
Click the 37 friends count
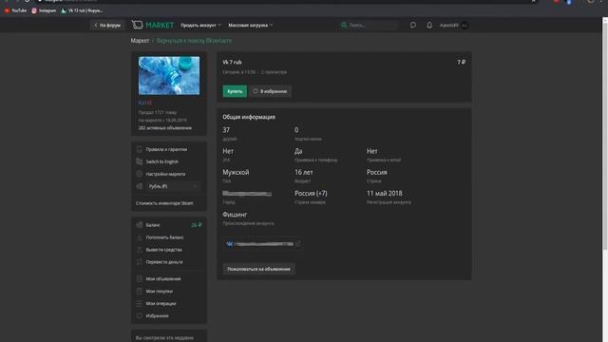tap(226, 130)
